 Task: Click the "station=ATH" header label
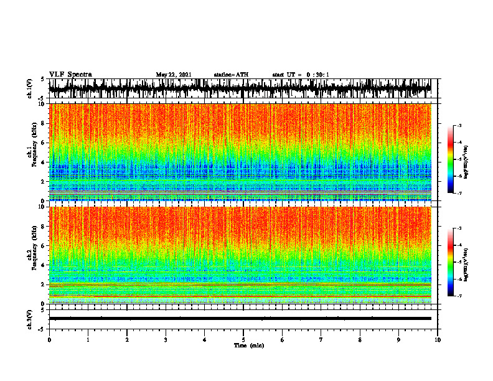(231, 75)
